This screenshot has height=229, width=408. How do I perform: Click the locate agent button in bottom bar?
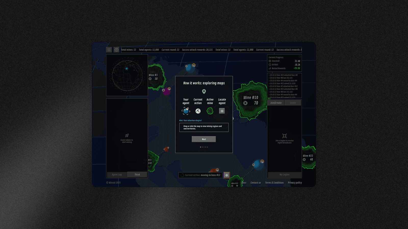[227, 175]
